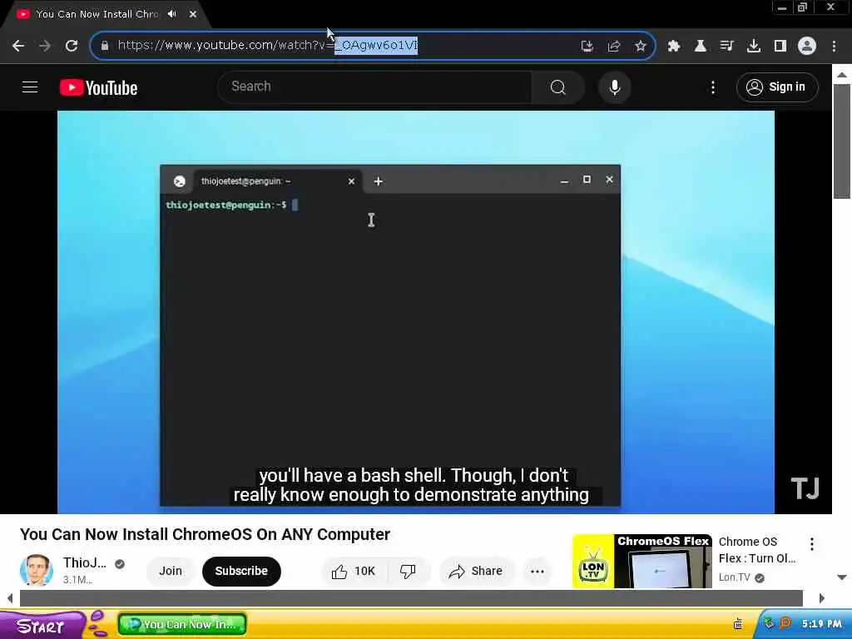Click the TJ channel watermark in video
The height and width of the screenshot is (639, 852).
click(x=805, y=488)
